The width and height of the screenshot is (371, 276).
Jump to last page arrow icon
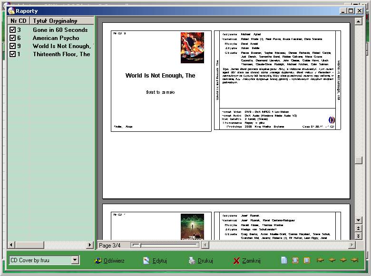pos(354,260)
